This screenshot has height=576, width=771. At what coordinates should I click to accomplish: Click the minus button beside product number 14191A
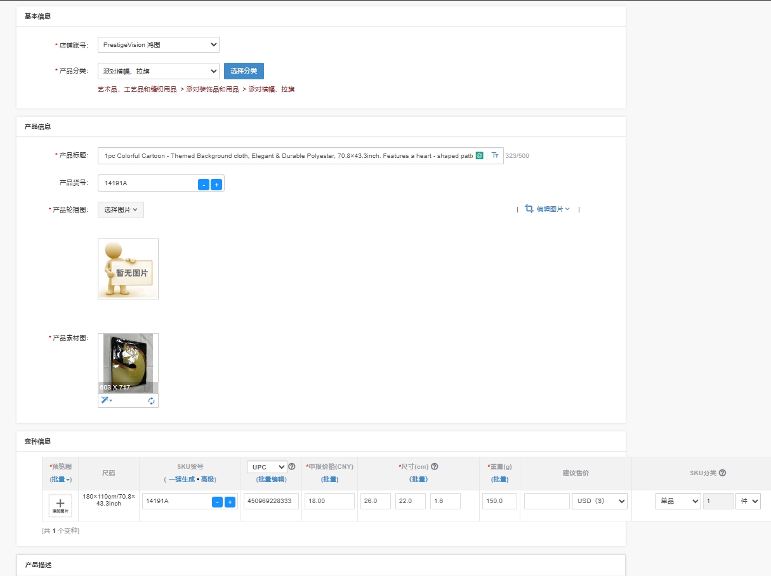204,185
